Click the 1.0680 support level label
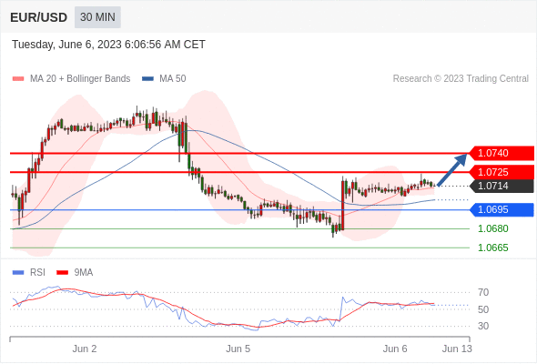The width and height of the screenshot is (537, 364). [x=492, y=228]
